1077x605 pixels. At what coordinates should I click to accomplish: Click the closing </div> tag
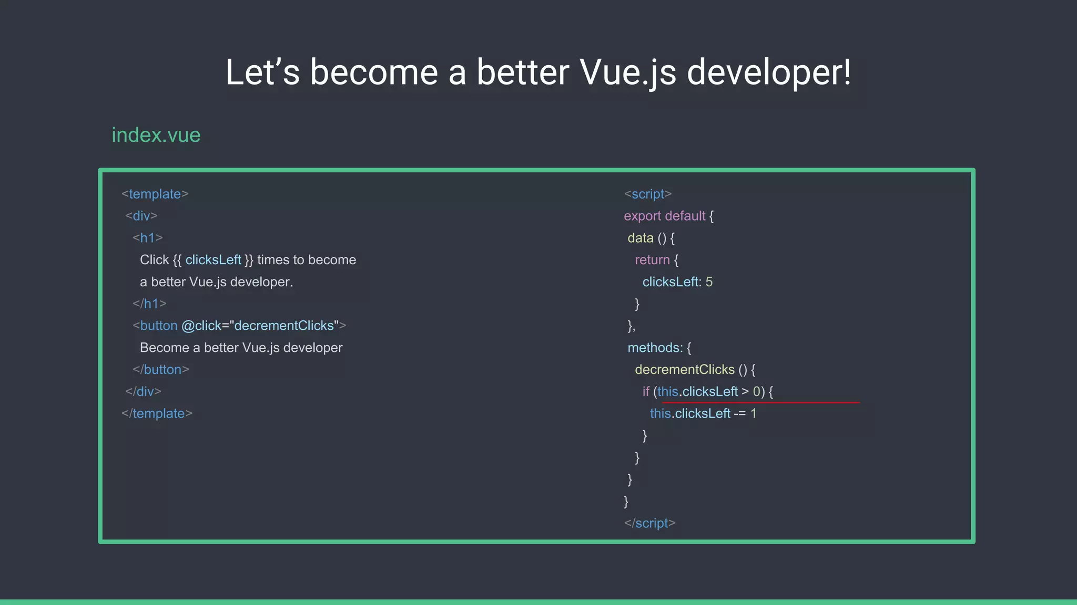pyautogui.click(x=143, y=392)
